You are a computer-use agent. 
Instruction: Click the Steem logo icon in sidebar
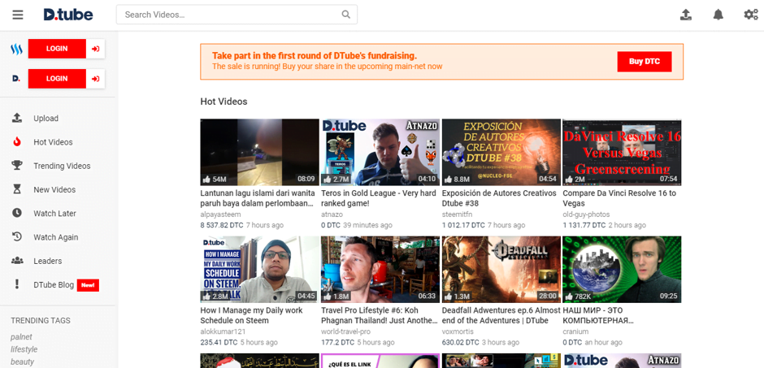(16, 49)
